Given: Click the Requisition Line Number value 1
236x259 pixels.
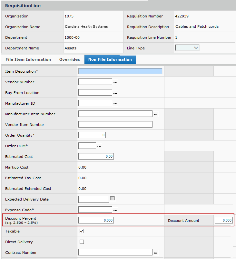Looking at the screenshot, I should tap(176, 37).
